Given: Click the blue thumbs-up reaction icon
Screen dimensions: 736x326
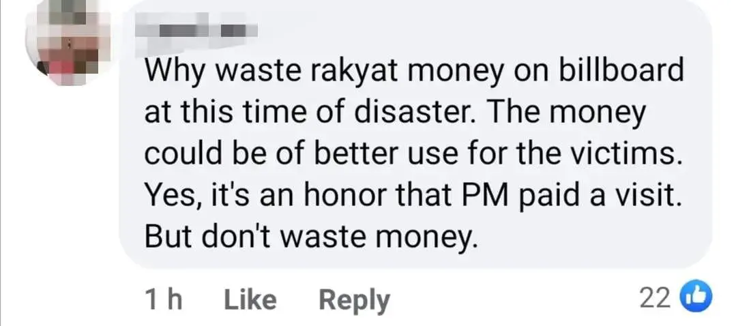Looking at the screenshot, I should 701,297.
